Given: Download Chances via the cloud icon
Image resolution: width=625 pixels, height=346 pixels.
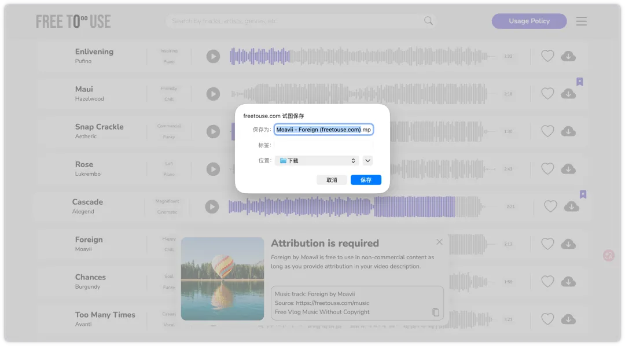Looking at the screenshot, I should click(568, 282).
